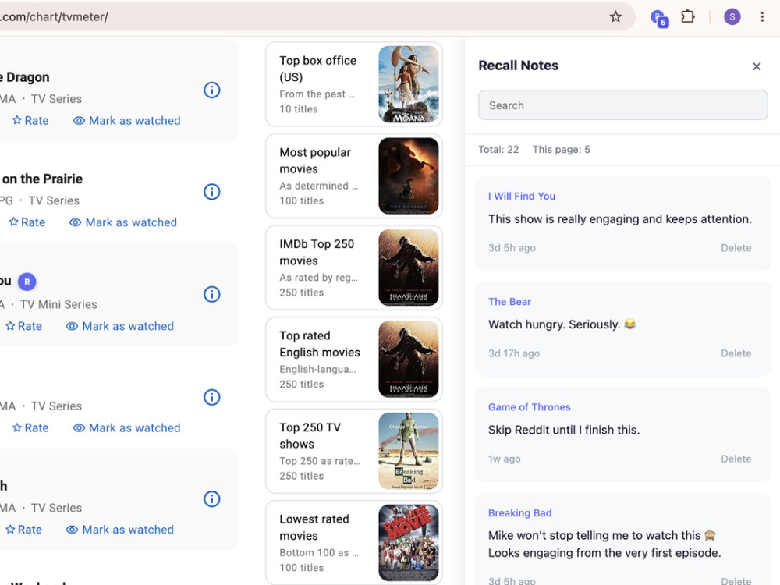Viewport: 780px width, 585px height.
Task: Select the 'e Dragon' series title
Action: tap(25, 77)
